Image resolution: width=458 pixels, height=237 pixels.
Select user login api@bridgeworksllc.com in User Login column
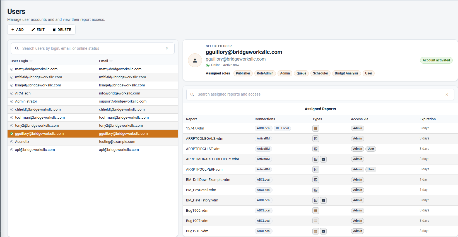35,150
